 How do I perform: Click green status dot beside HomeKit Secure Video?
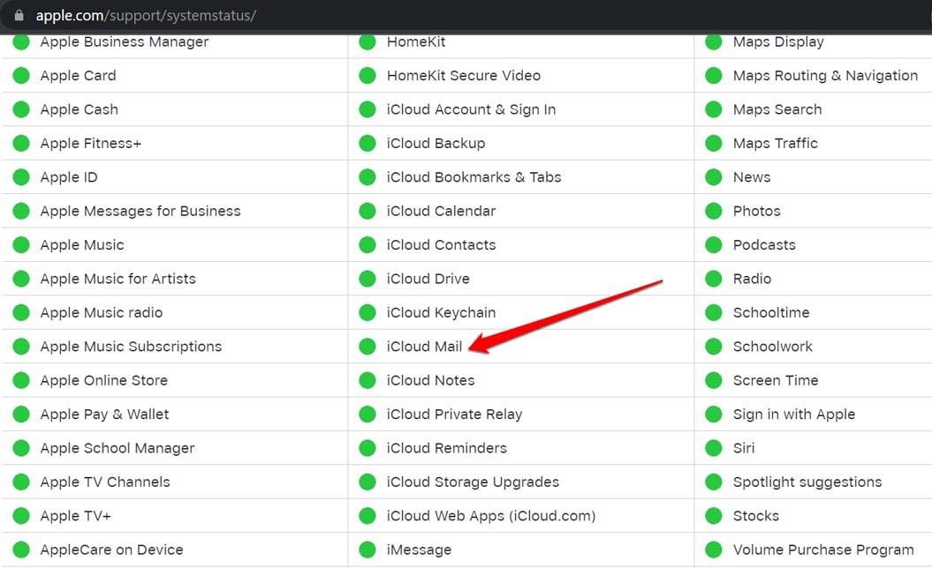[x=367, y=75]
